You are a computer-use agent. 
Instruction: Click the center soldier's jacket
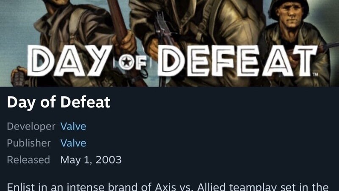[x=195, y=22]
